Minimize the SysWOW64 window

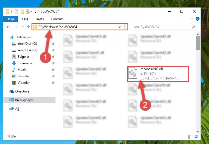point(170,11)
